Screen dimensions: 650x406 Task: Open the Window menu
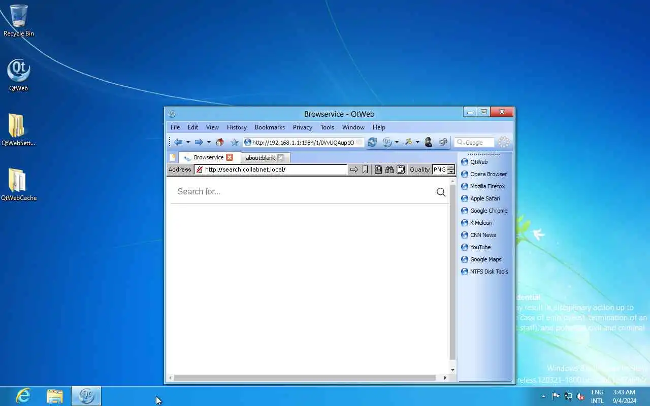353,127
